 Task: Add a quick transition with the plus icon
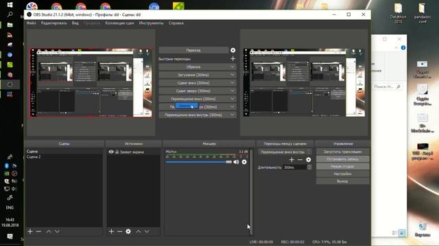[x=233, y=59]
